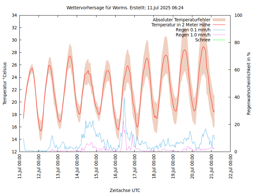Click the 'Temperatur °Celsius' y-axis label
The height and width of the screenshot is (194, 259).
click(5, 83)
